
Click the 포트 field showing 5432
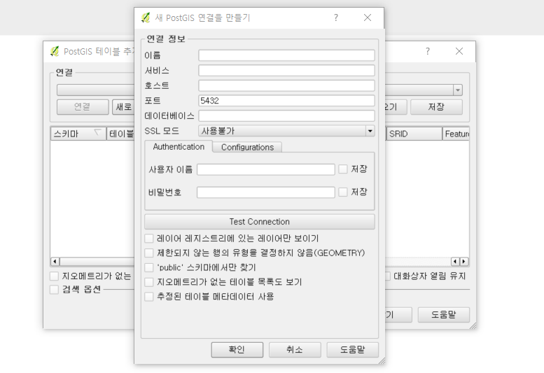(286, 101)
